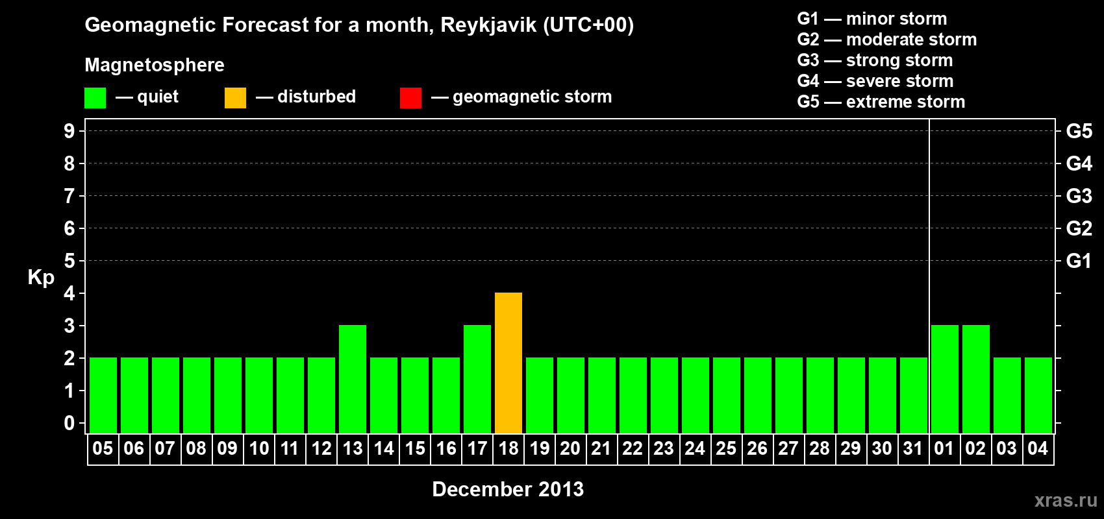This screenshot has height=519, width=1104.
Task: Click date label 25 on the axis
Action: click(x=726, y=449)
